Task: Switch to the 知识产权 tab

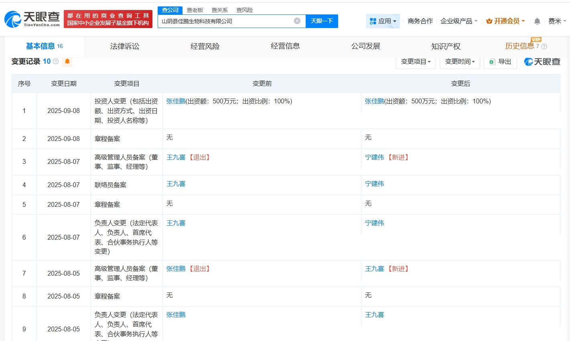Action: [446, 46]
